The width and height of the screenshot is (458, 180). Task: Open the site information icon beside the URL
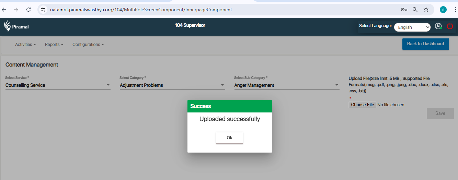[x=43, y=10]
